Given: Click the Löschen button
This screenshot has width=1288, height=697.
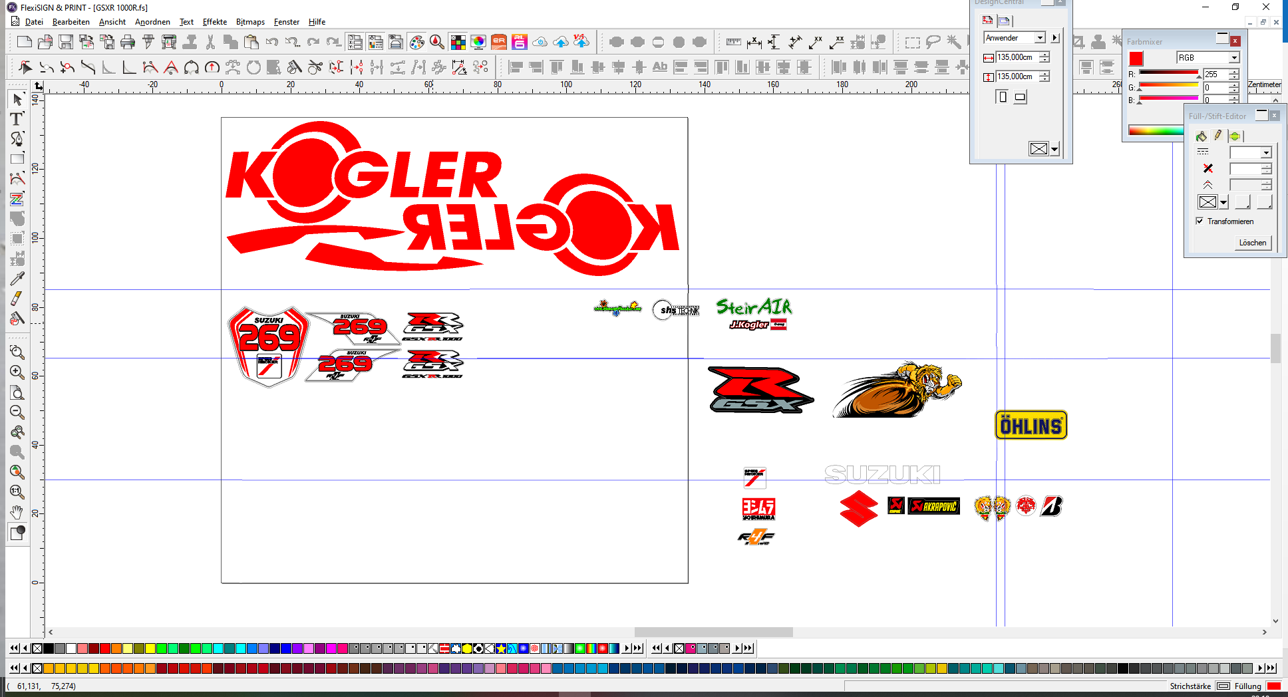Looking at the screenshot, I should [1252, 243].
